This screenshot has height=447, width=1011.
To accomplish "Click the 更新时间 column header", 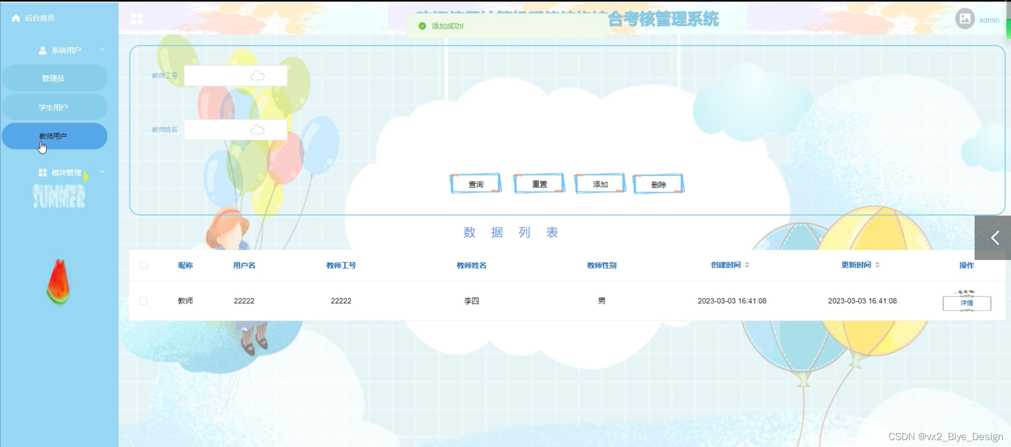I will tap(856, 265).
